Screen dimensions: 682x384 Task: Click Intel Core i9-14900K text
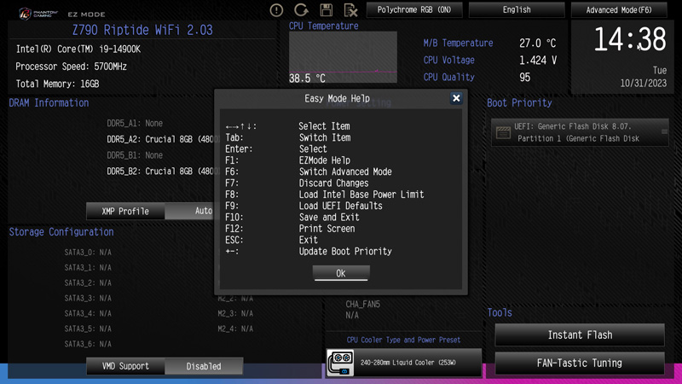point(78,49)
